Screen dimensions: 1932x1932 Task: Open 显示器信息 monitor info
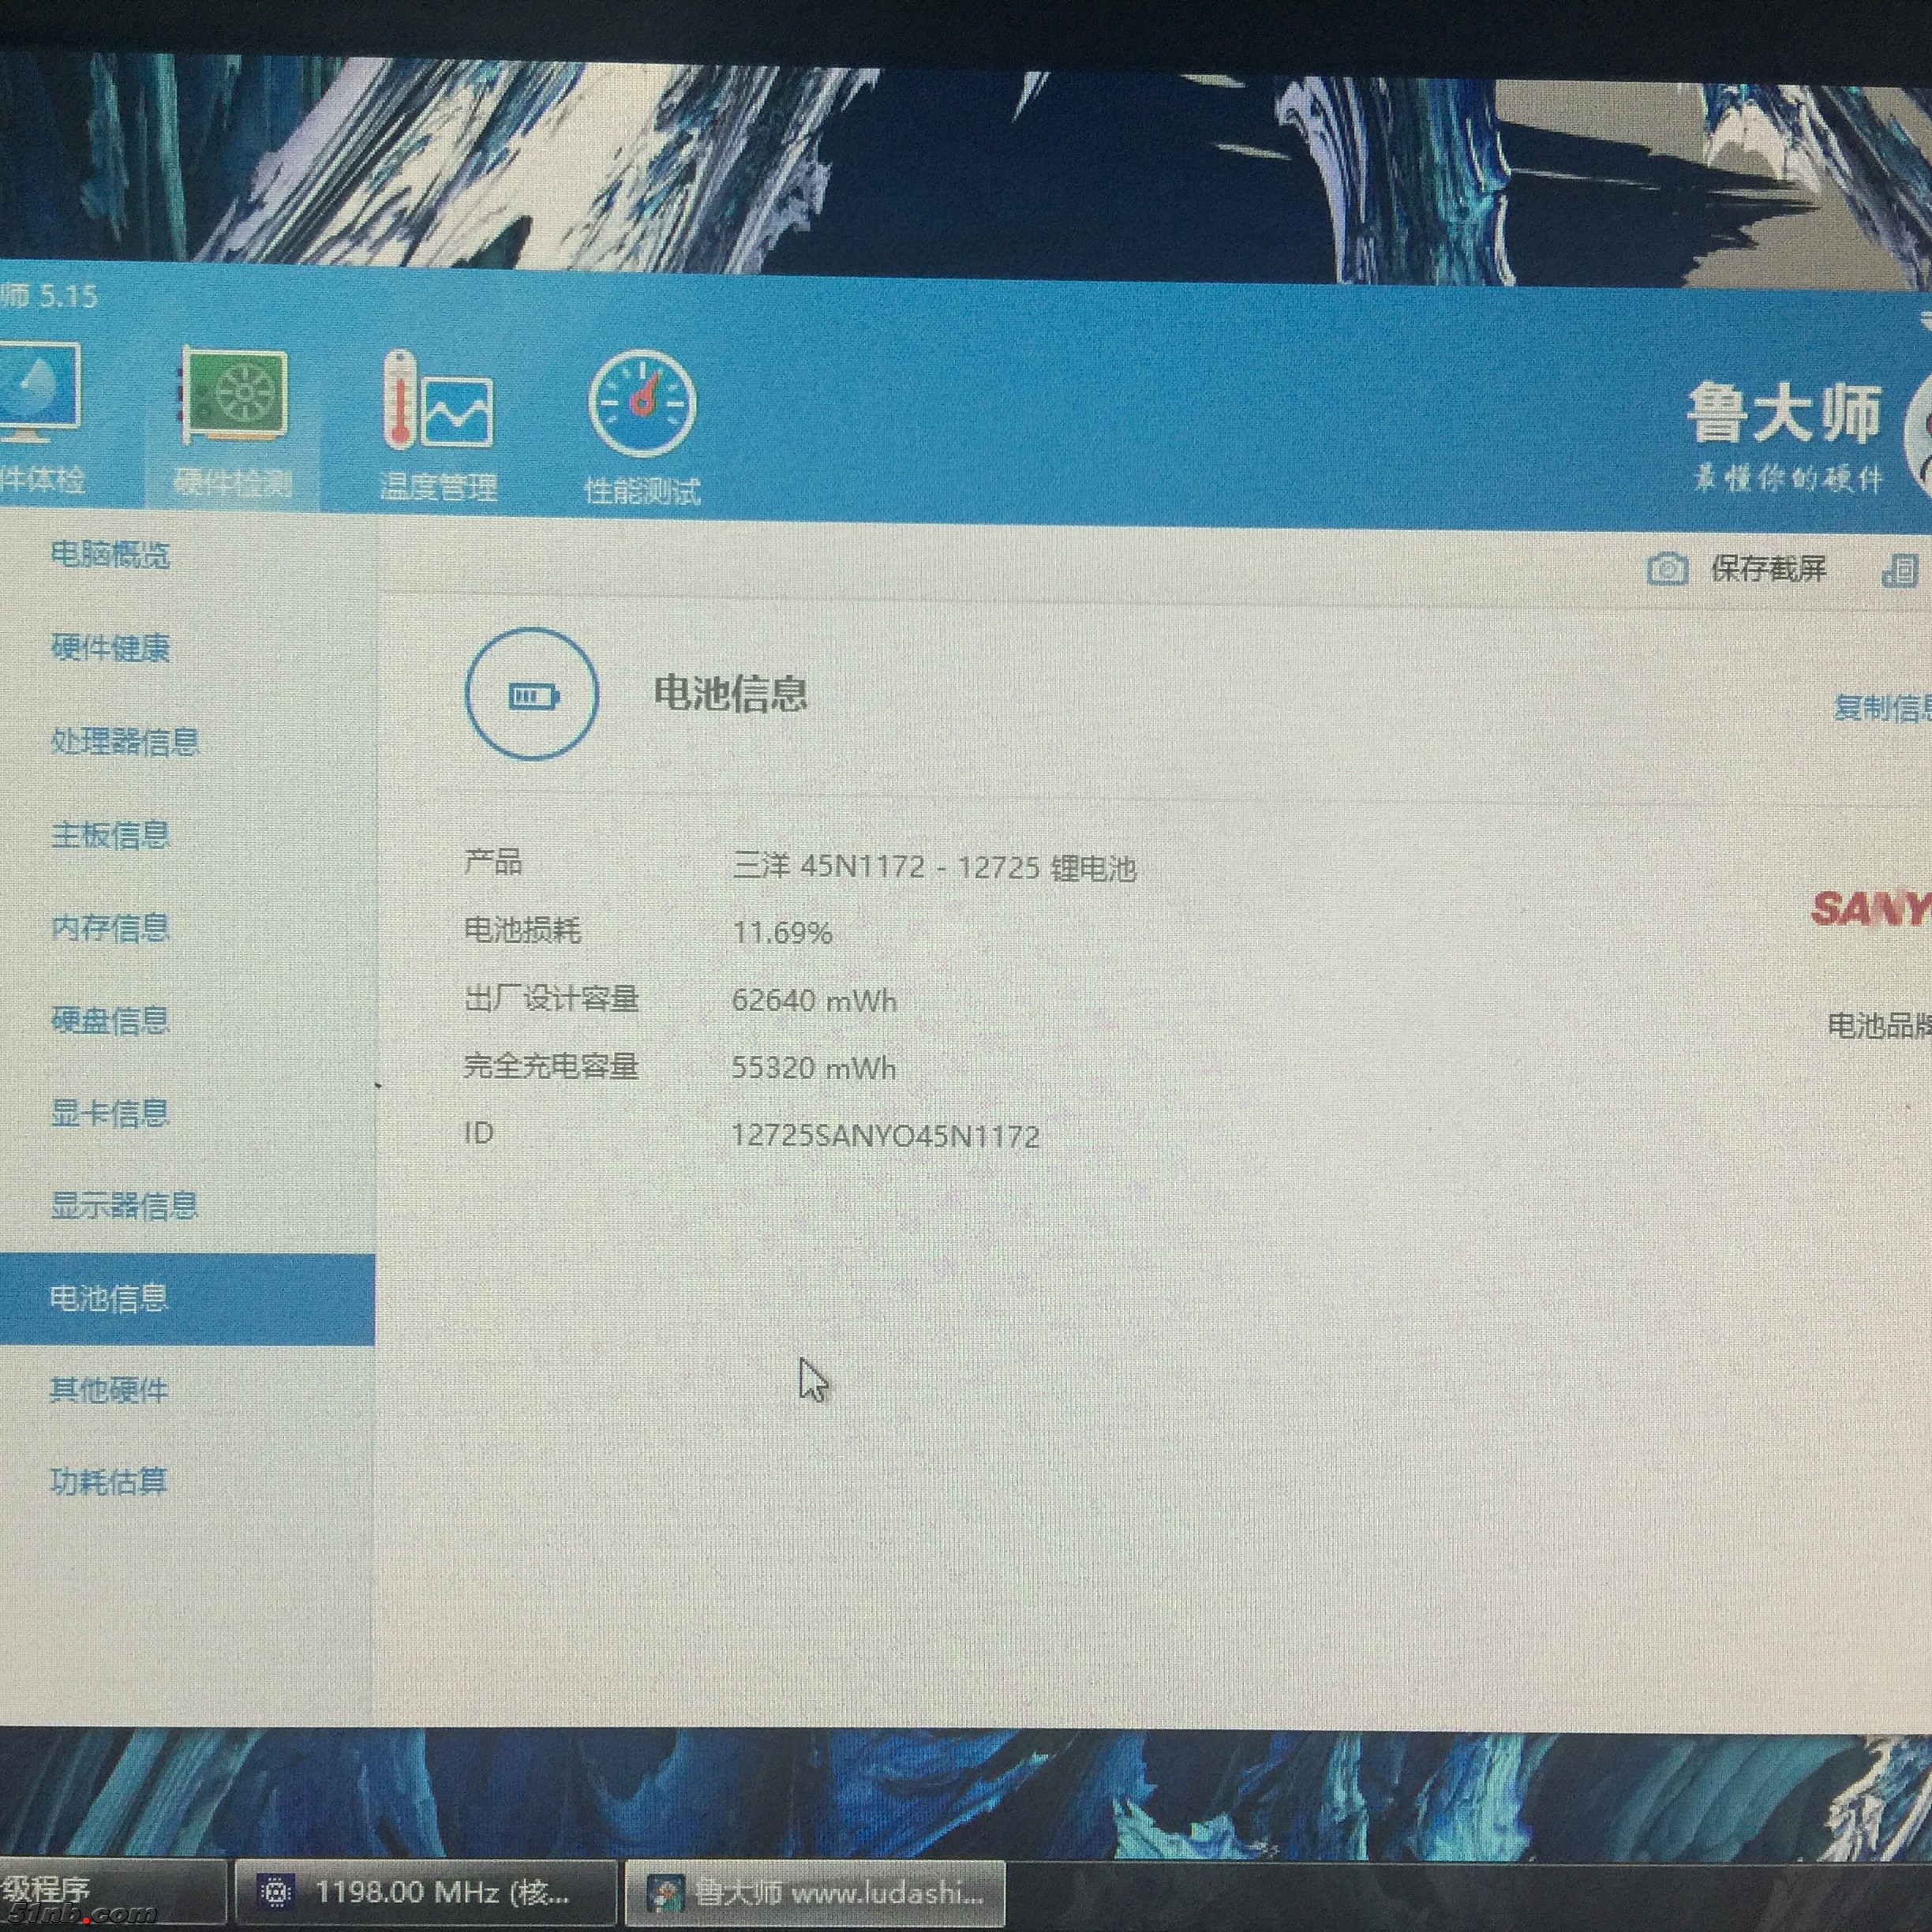pyautogui.click(x=125, y=1206)
